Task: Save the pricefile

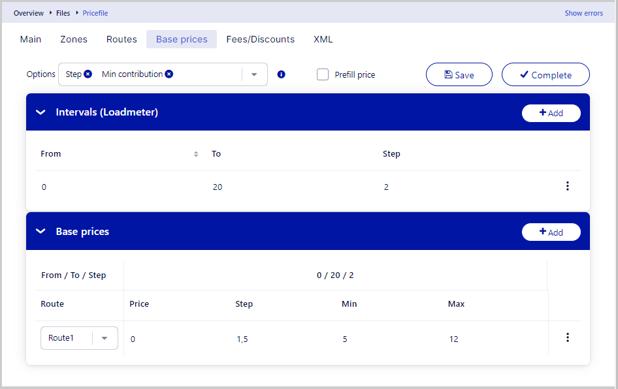Action: [x=459, y=74]
